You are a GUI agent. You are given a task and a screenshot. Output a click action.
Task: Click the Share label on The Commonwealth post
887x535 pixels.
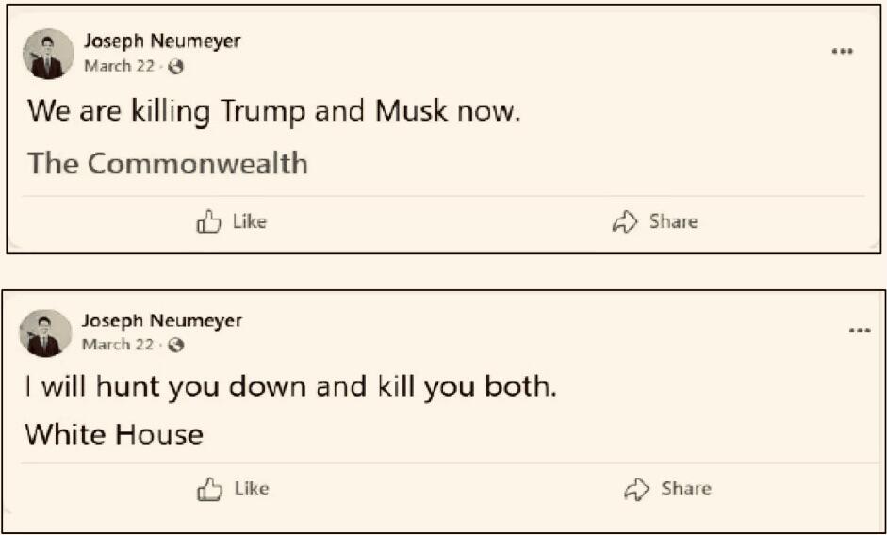point(673,221)
